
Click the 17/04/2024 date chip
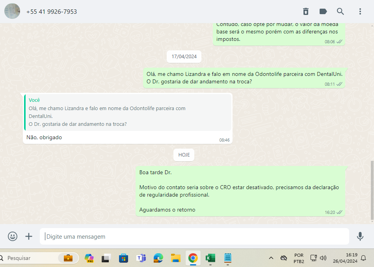pos(184,57)
